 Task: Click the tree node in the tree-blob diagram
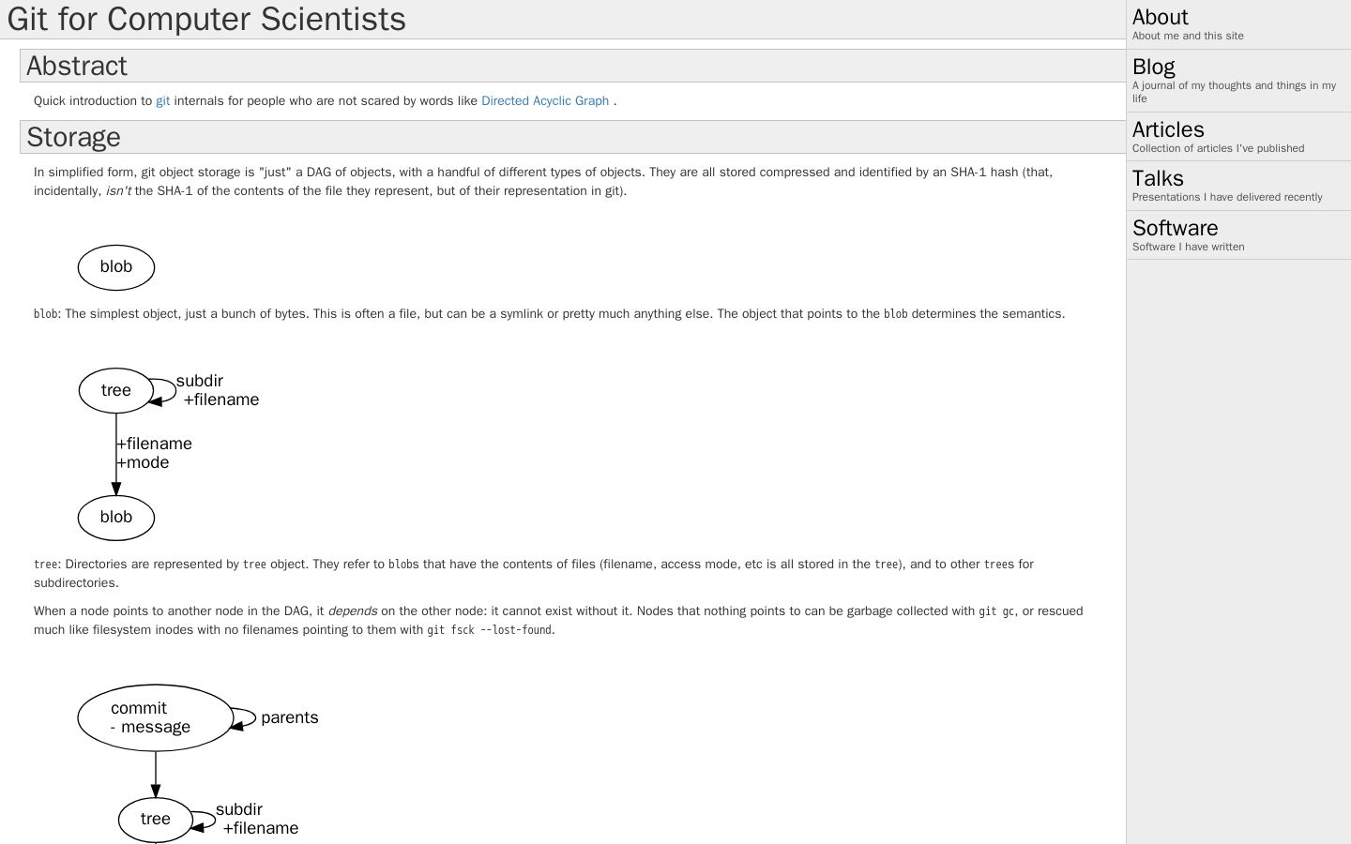116,390
